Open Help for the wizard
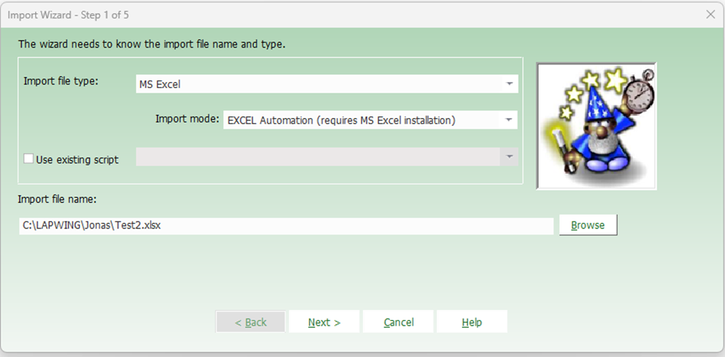The height and width of the screenshot is (357, 725). (472, 322)
